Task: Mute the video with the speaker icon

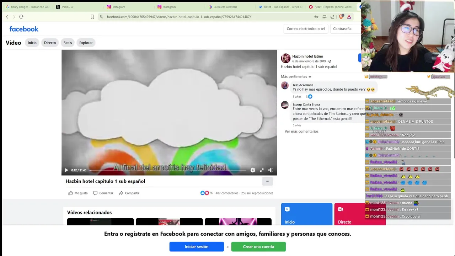Action: 271,170
